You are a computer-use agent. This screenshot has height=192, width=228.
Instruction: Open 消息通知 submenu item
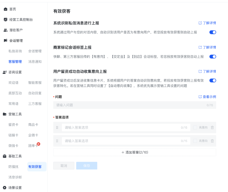tap(35, 61)
